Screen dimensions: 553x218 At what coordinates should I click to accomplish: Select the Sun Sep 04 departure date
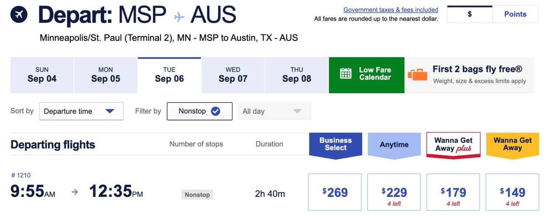tap(42, 75)
